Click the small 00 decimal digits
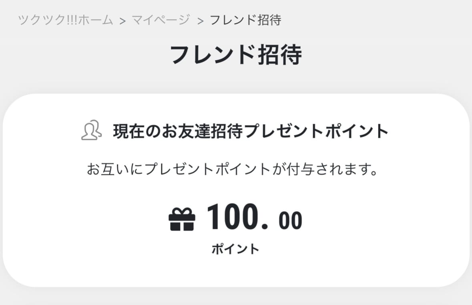 click(290, 222)
